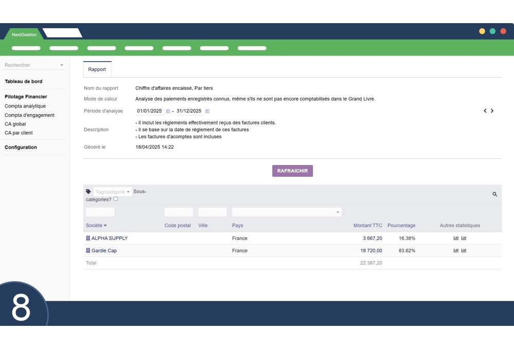Image resolution: width=514 pixels, height=349 pixels.
Task: Open the ALPHA SUPPLY company link
Action: [109, 238]
